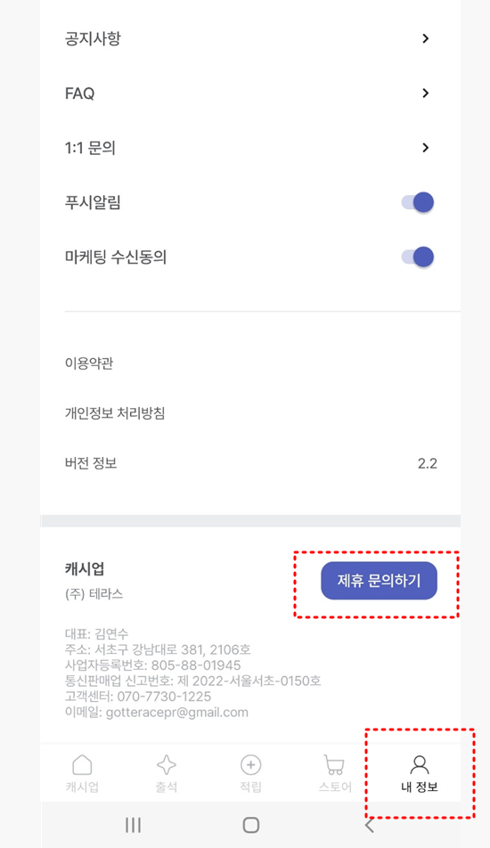The width and height of the screenshot is (490, 848).
Task: Open the 스토어 cart icon
Action: (335, 764)
